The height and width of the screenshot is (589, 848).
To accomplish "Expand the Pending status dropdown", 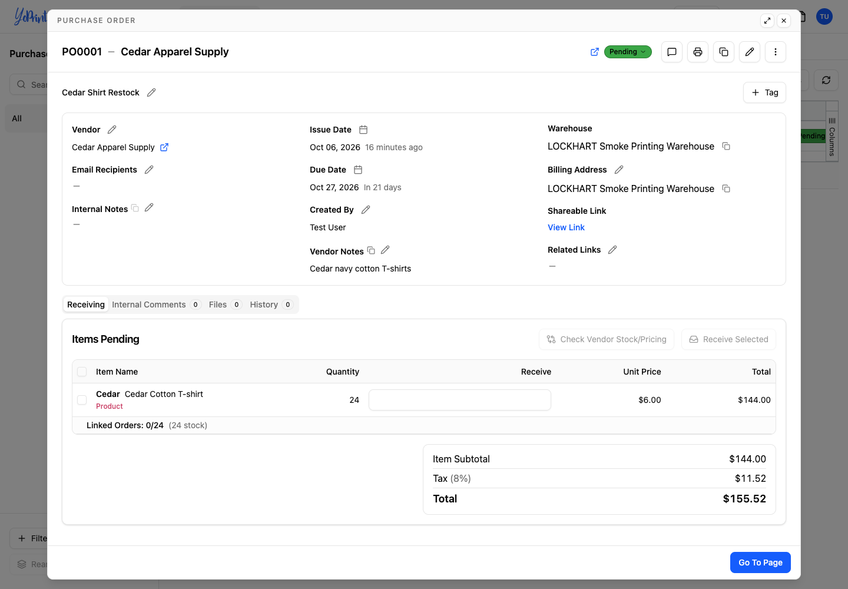I will 628,52.
